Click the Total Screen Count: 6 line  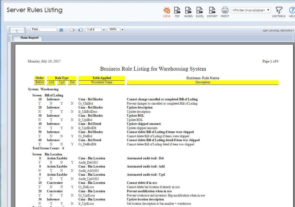[x=48, y=148]
